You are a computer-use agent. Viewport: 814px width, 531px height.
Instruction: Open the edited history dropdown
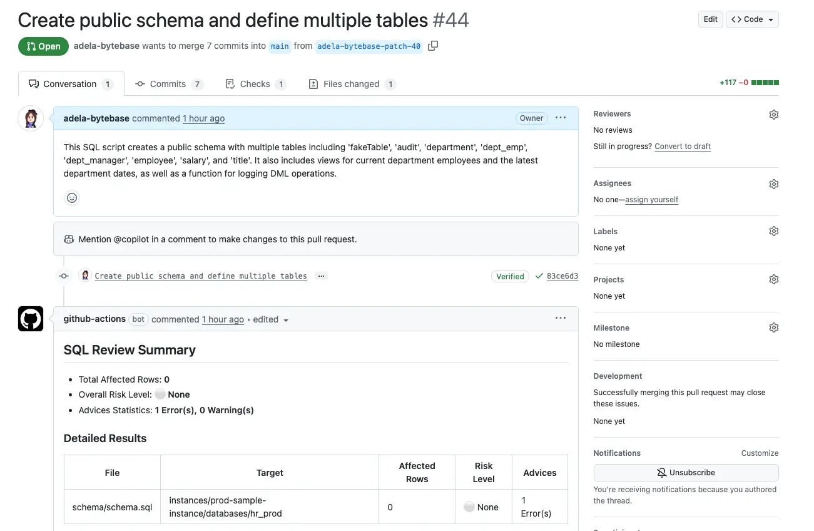pyautogui.click(x=271, y=319)
